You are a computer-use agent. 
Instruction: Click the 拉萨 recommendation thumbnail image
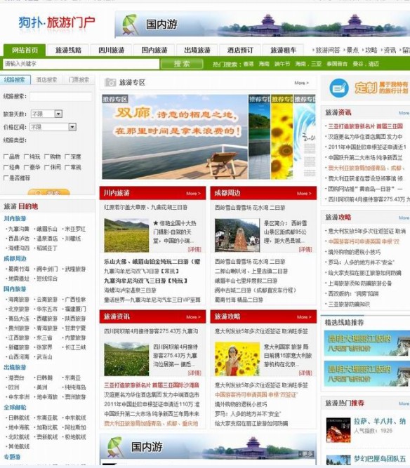(x=338, y=430)
